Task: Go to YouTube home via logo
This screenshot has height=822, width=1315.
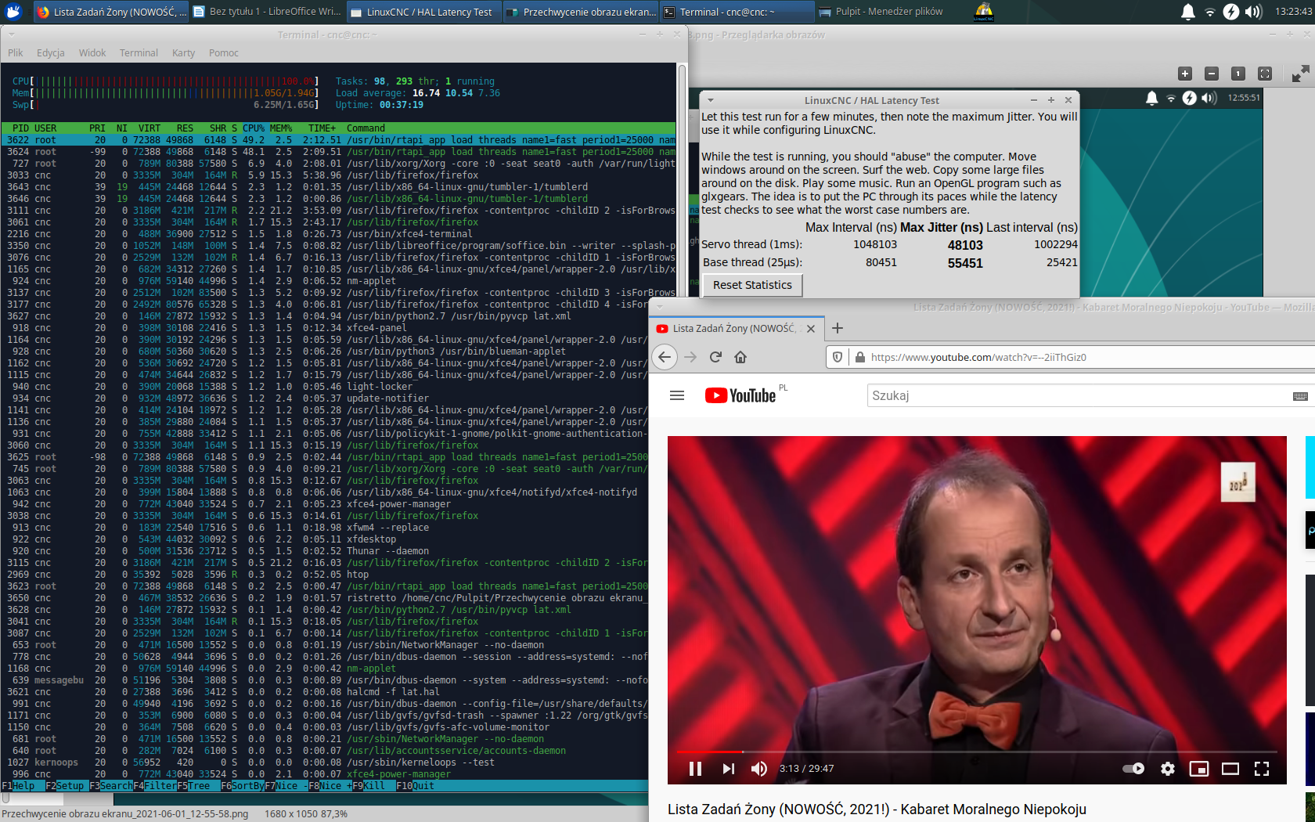Action: pyautogui.click(x=740, y=395)
